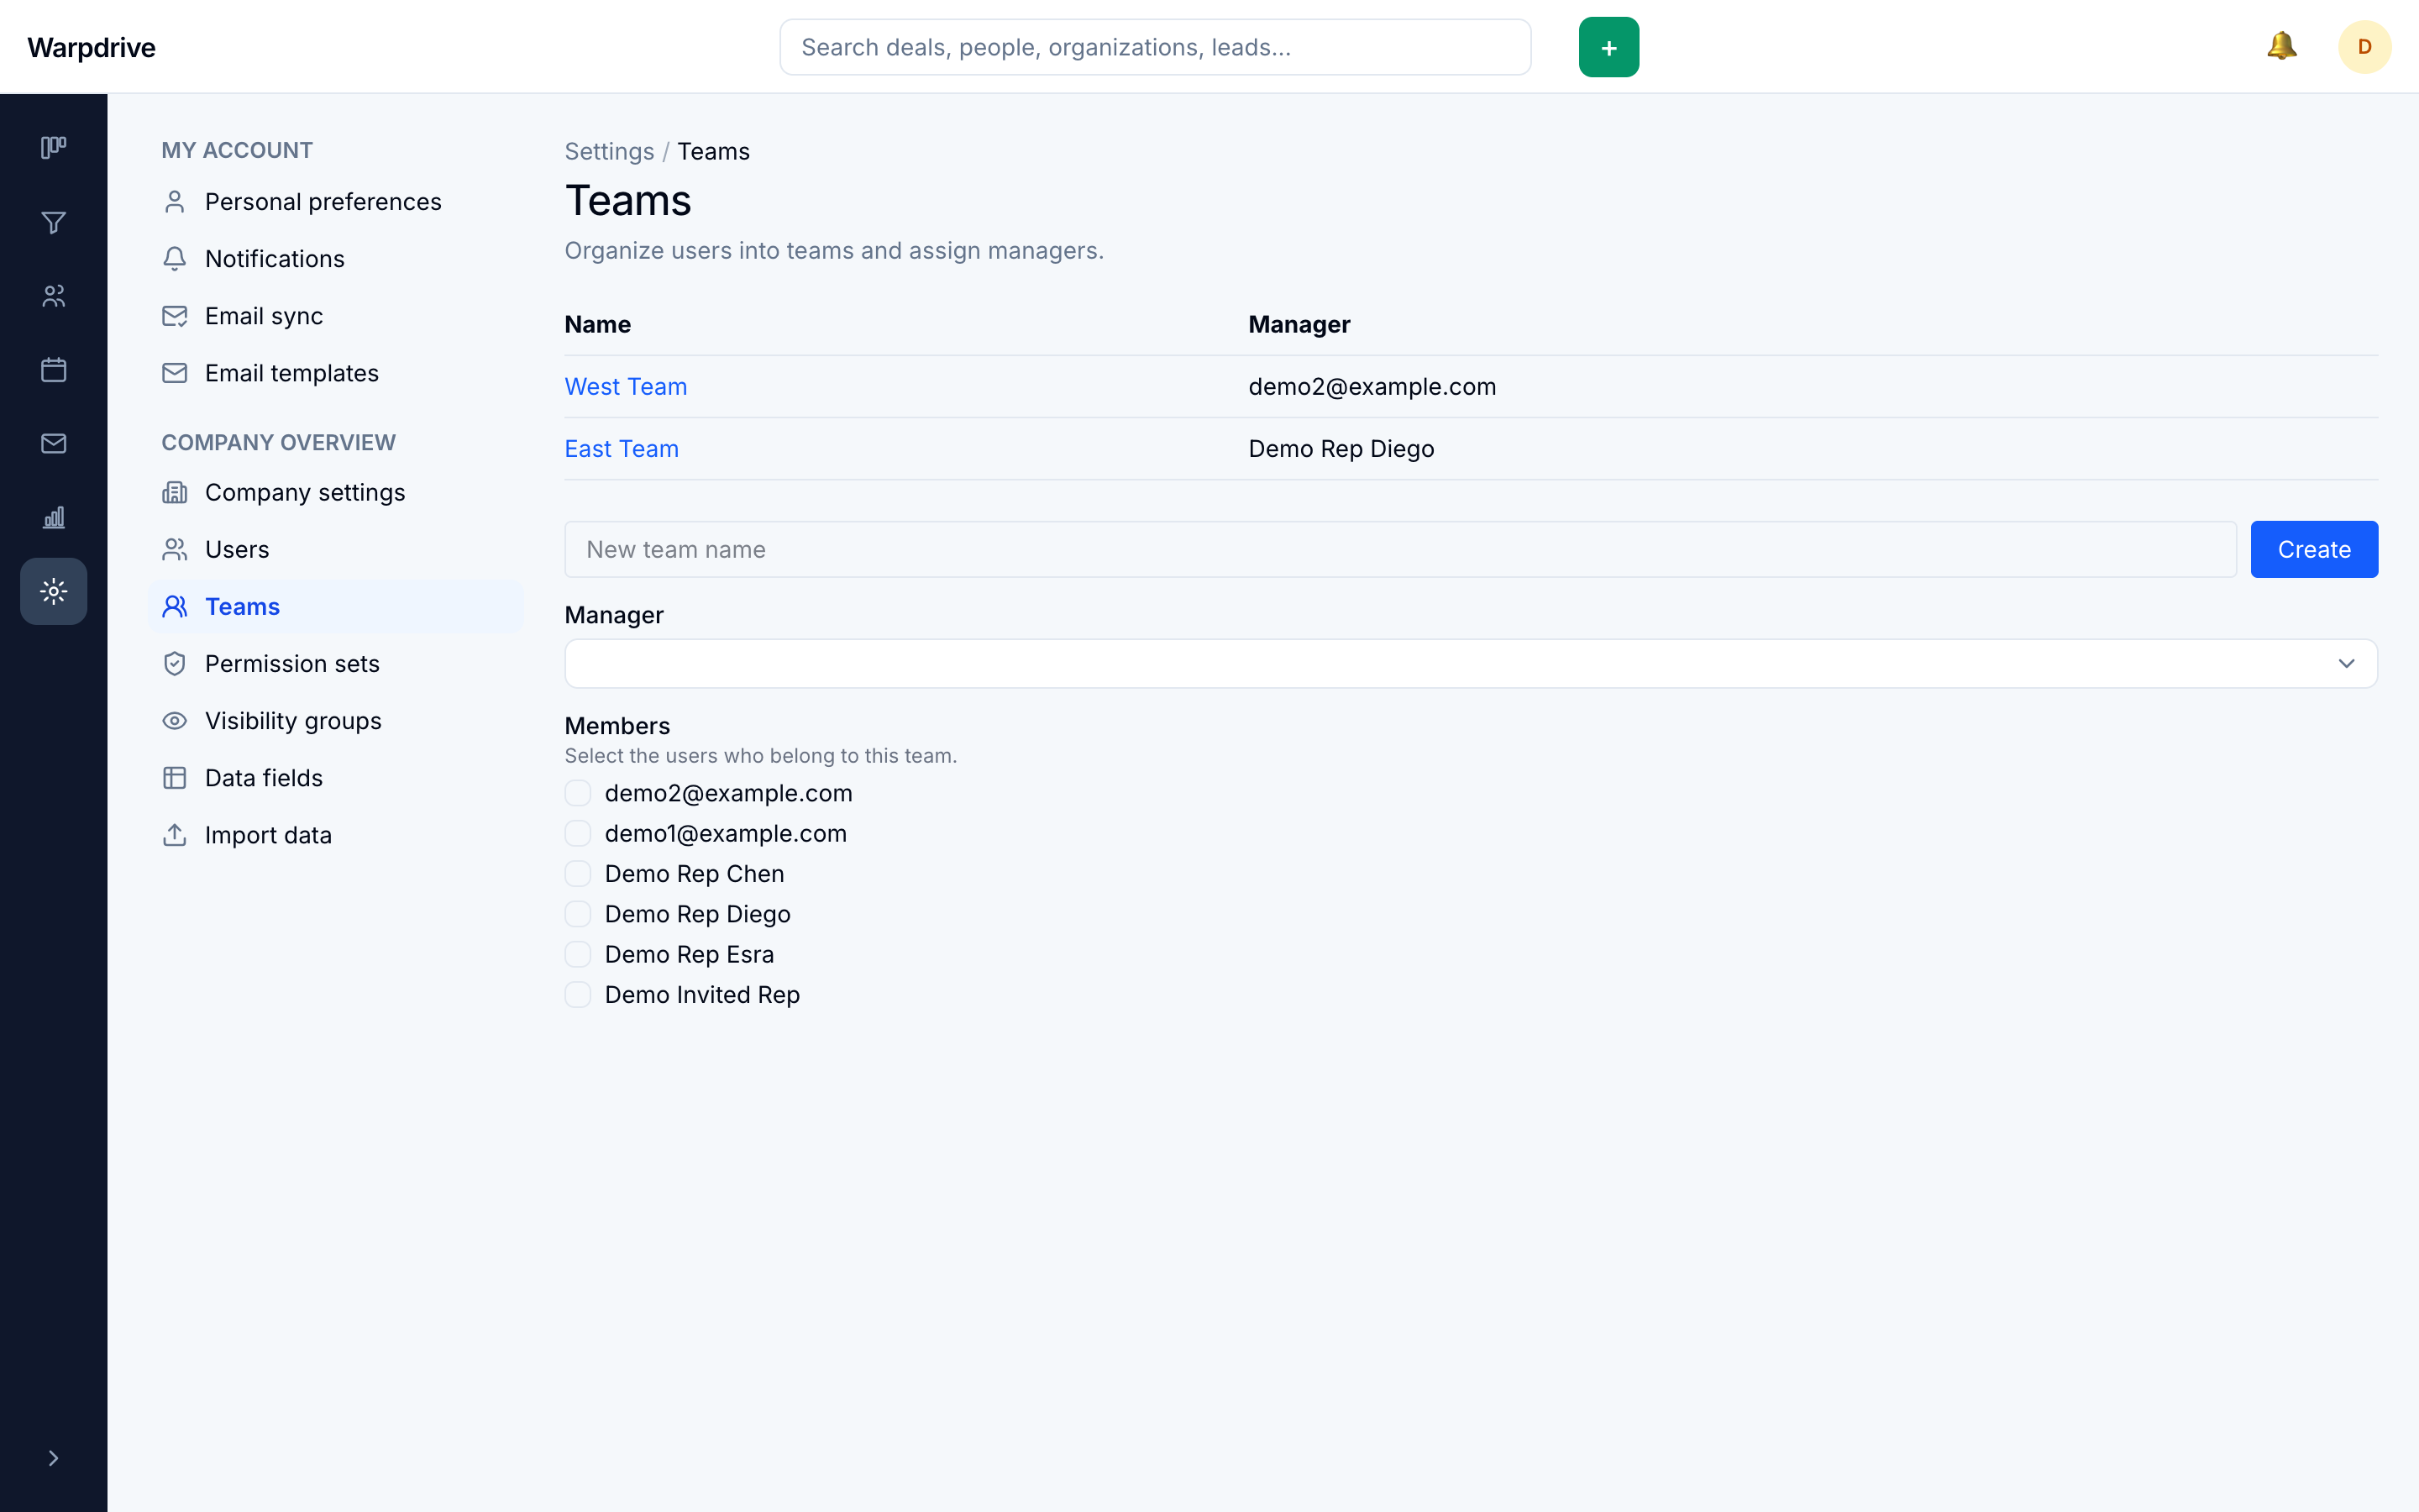Open the calendar activities icon

coord(54,370)
